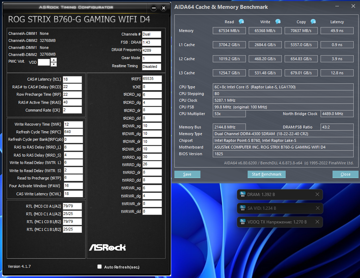Image resolution: width=360 pixels, height=278 pixels.
Task: Click the tCKE value field
Action: tap(152, 87)
